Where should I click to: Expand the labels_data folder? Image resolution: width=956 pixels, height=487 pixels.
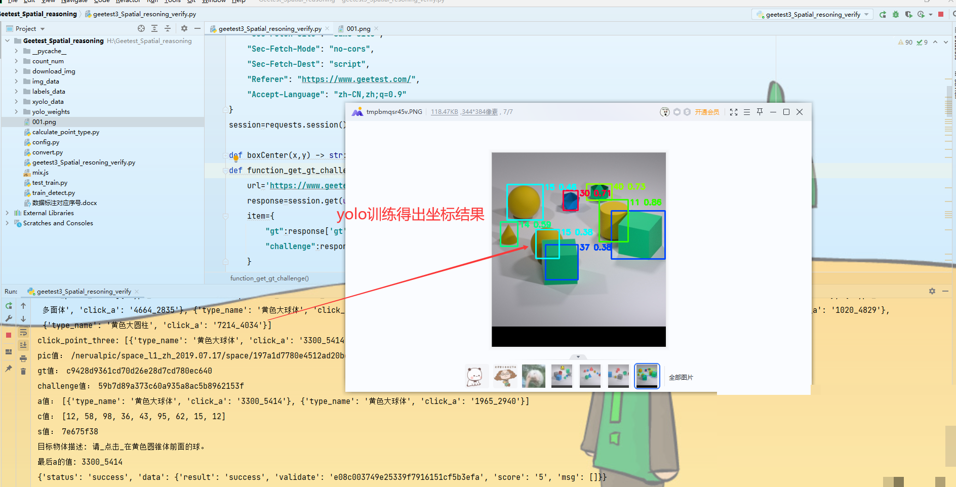16,92
